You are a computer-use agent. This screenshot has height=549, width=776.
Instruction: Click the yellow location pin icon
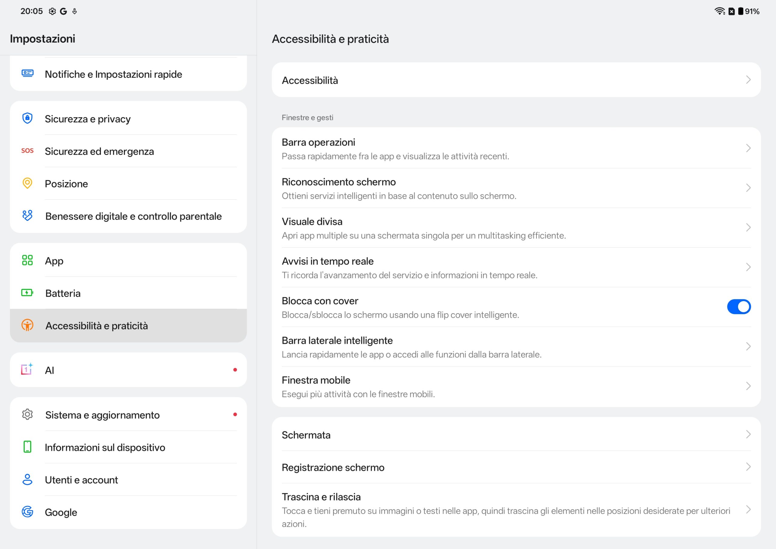(27, 183)
